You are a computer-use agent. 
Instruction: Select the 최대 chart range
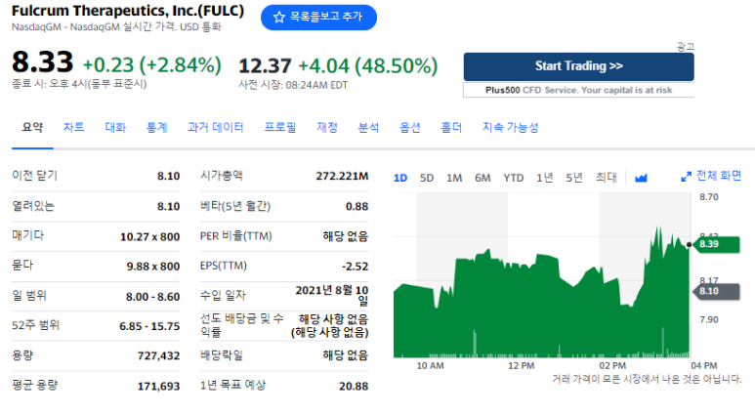[x=607, y=178]
